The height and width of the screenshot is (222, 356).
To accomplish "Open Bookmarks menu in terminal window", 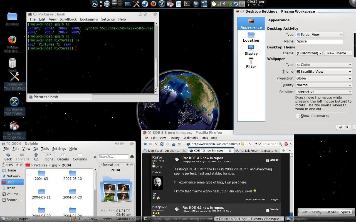I will click(x=89, y=19).
